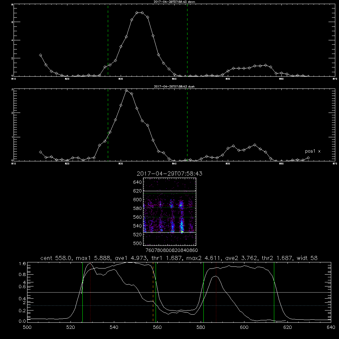Click y-axis label 580 beside spectral image
This screenshot has height=339, width=339.
pyautogui.click(x=138, y=208)
